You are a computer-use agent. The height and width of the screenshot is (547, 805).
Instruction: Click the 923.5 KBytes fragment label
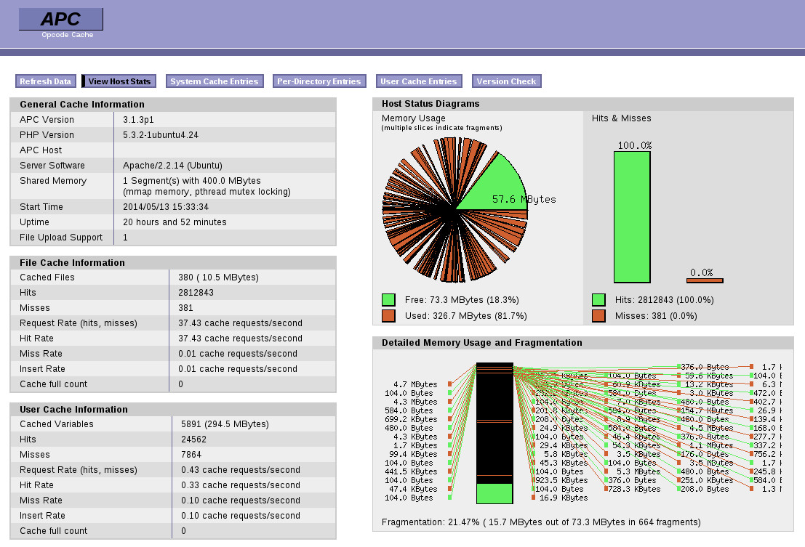561,480
